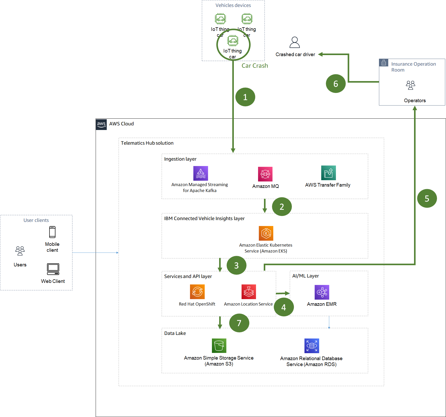Click the 'Amazon Location Service' caption text
Image resolution: width=446 pixels, height=417 pixels.
(x=248, y=304)
